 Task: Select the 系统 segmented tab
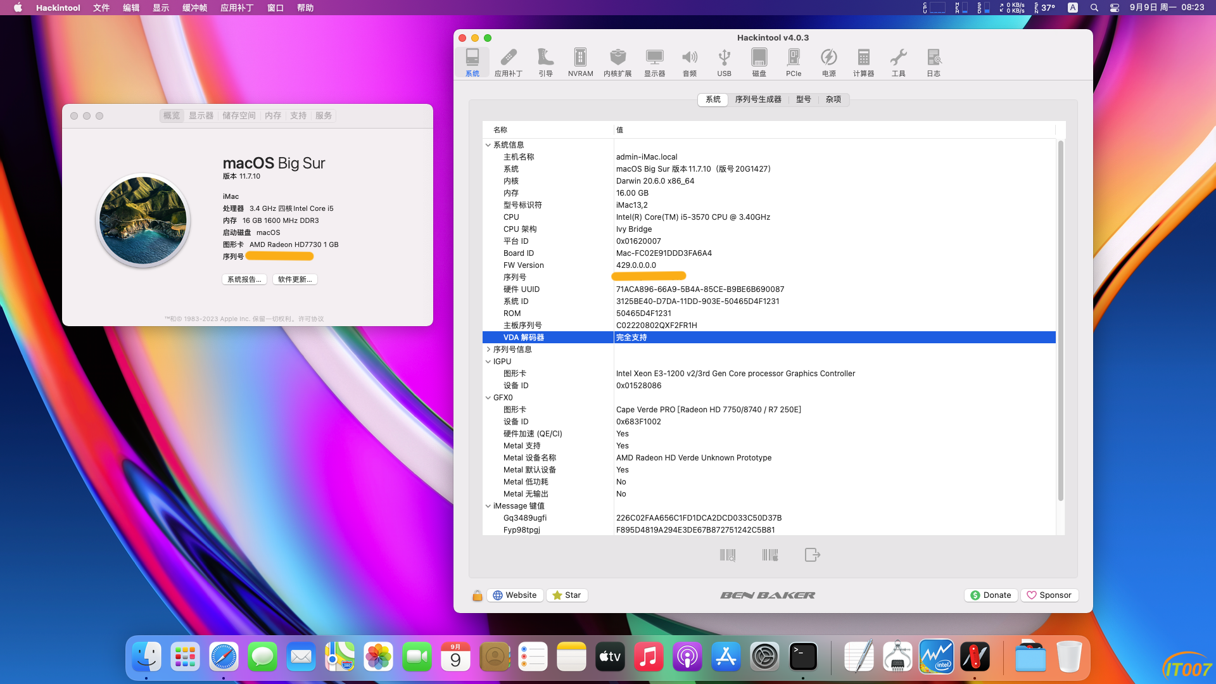[x=713, y=99]
